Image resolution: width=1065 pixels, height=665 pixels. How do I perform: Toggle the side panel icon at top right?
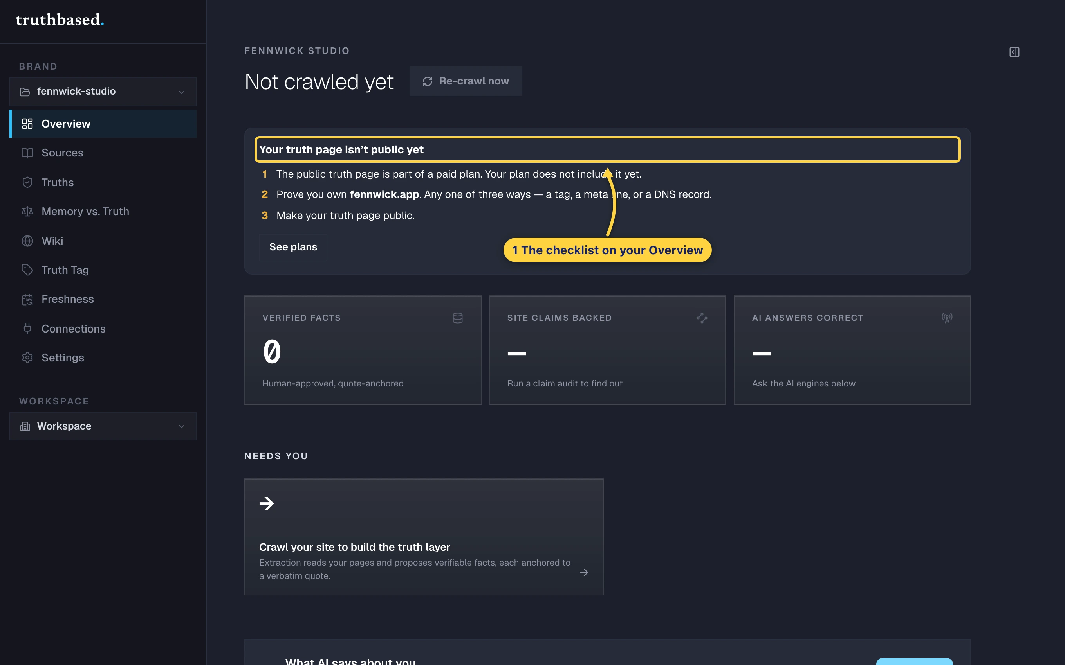pyautogui.click(x=1014, y=52)
